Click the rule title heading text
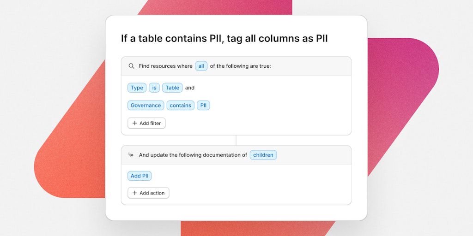 click(224, 38)
